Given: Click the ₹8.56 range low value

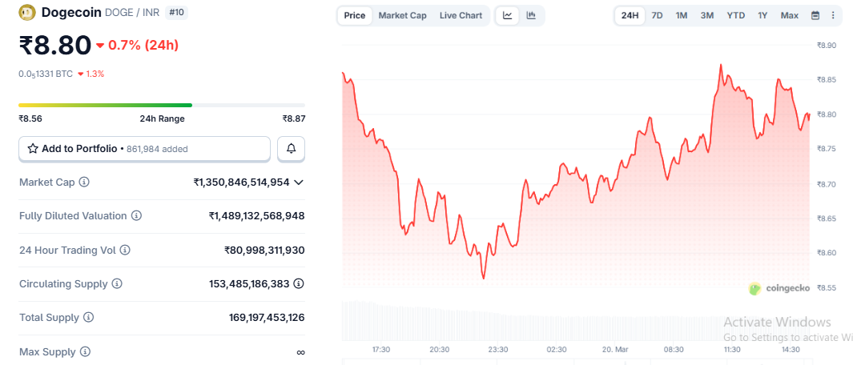Looking at the screenshot, I should point(30,118).
